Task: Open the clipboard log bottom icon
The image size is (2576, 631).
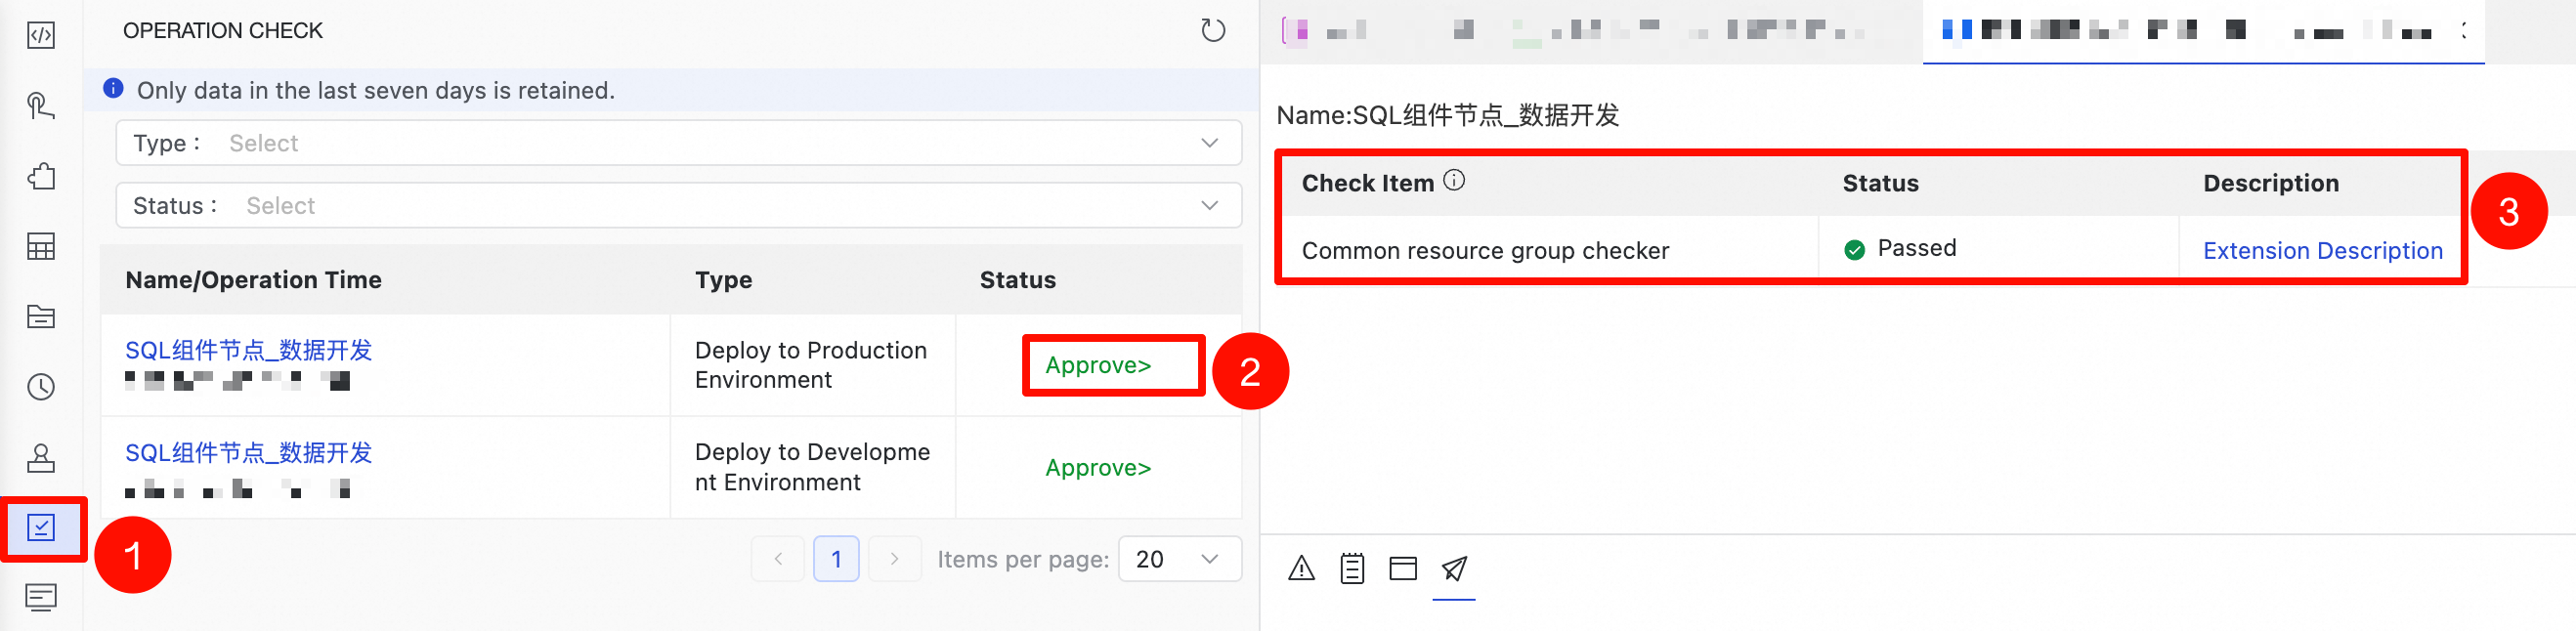Action: point(1352,569)
